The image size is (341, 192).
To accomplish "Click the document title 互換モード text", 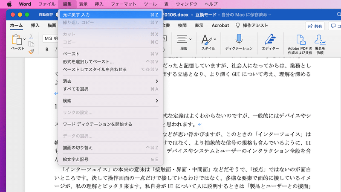I will [206, 15].
